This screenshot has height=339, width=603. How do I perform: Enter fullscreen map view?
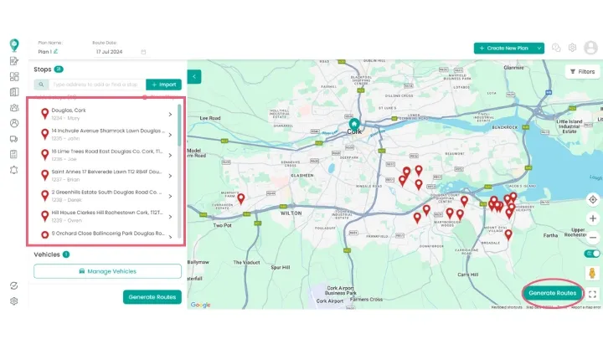coord(592,294)
